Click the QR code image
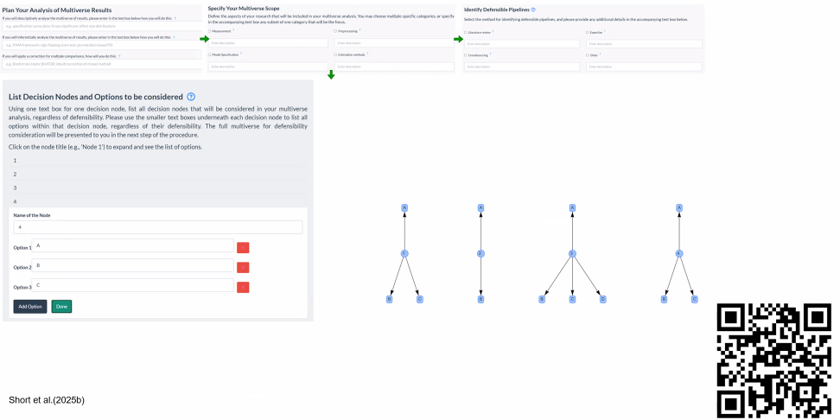 pos(774,360)
